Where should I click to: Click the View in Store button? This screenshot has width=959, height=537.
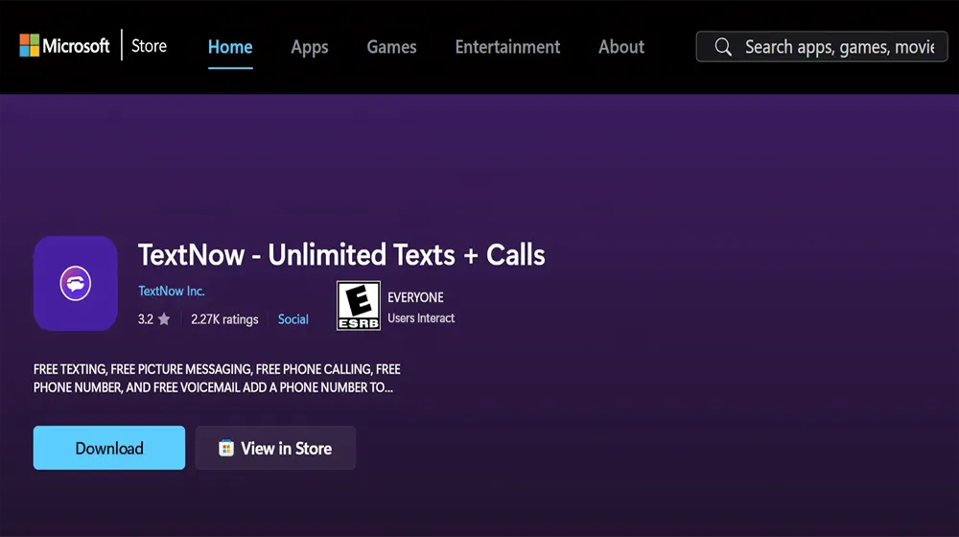(x=275, y=448)
